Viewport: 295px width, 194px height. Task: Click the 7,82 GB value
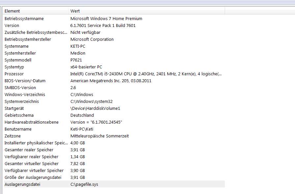pyautogui.click(x=77, y=164)
